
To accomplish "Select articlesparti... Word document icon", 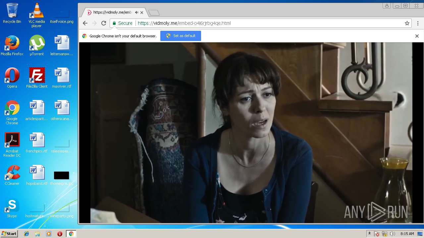I will coord(36,110).
